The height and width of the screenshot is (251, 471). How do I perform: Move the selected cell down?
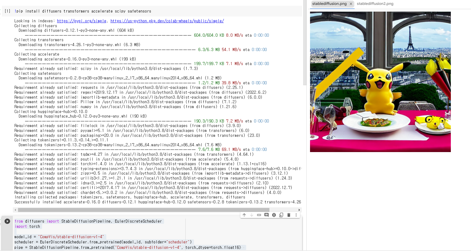click(252, 215)
